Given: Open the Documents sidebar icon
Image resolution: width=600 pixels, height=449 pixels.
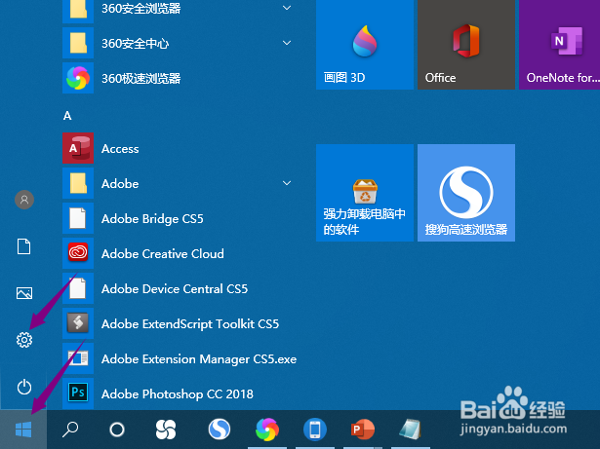Looking at the screenshot, I should pos(24,246).
